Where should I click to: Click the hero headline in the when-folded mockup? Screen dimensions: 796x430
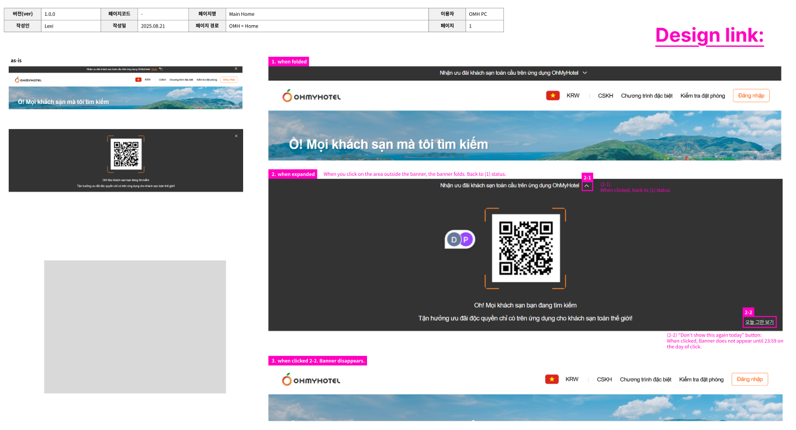click(x=389, y=144)
